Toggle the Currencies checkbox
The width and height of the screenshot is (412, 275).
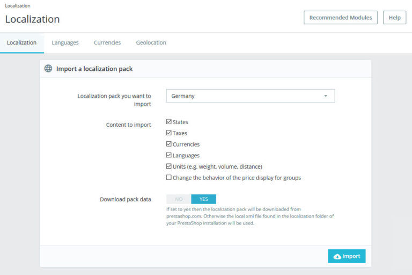168,144
